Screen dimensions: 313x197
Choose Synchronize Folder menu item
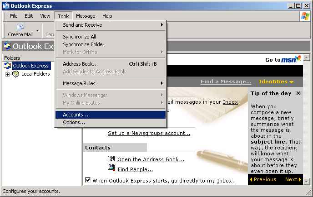click(x=111, y=44)
